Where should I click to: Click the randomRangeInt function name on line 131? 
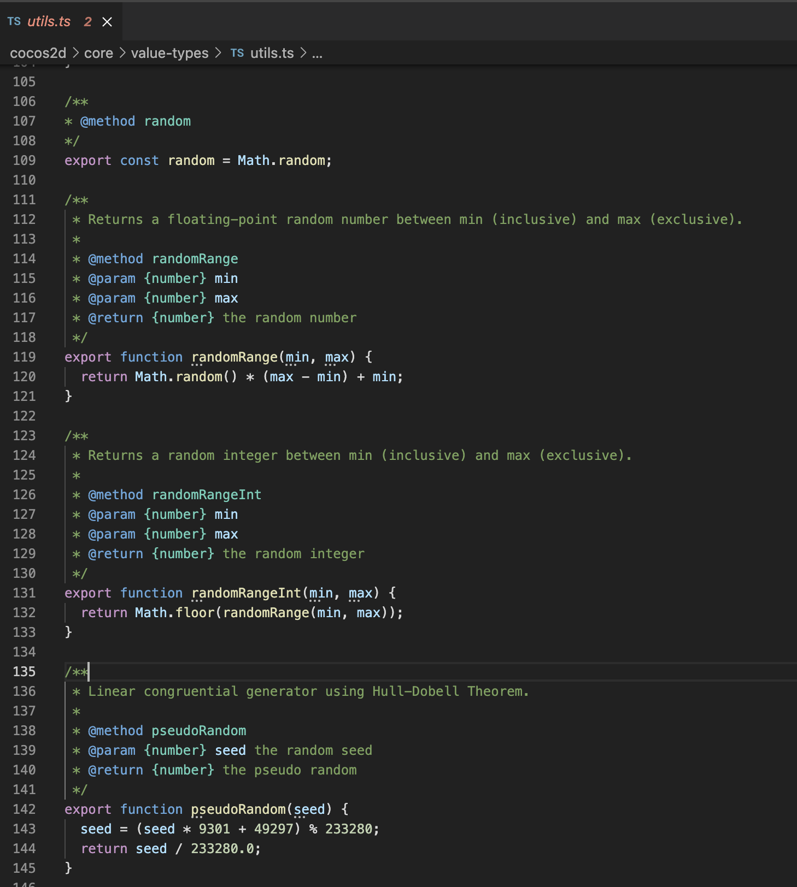click(246, 593)
